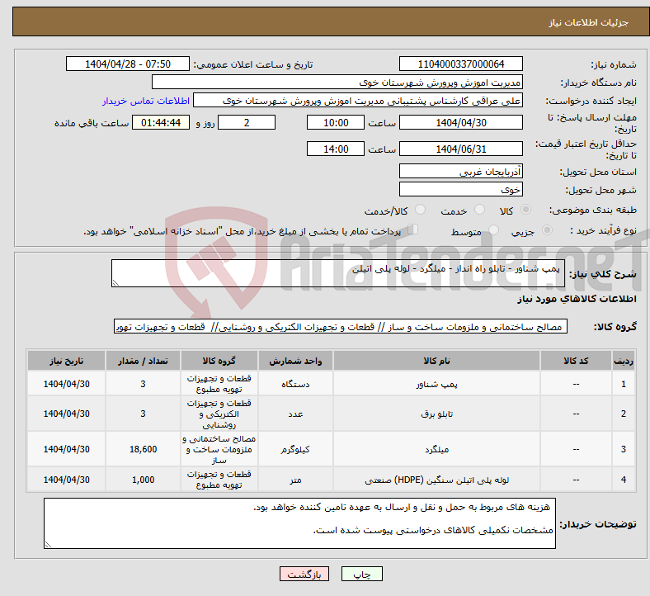Click the announcement date field 1404/04/28 - 07:50
This screenshot has height=596, width=650.
128,64
